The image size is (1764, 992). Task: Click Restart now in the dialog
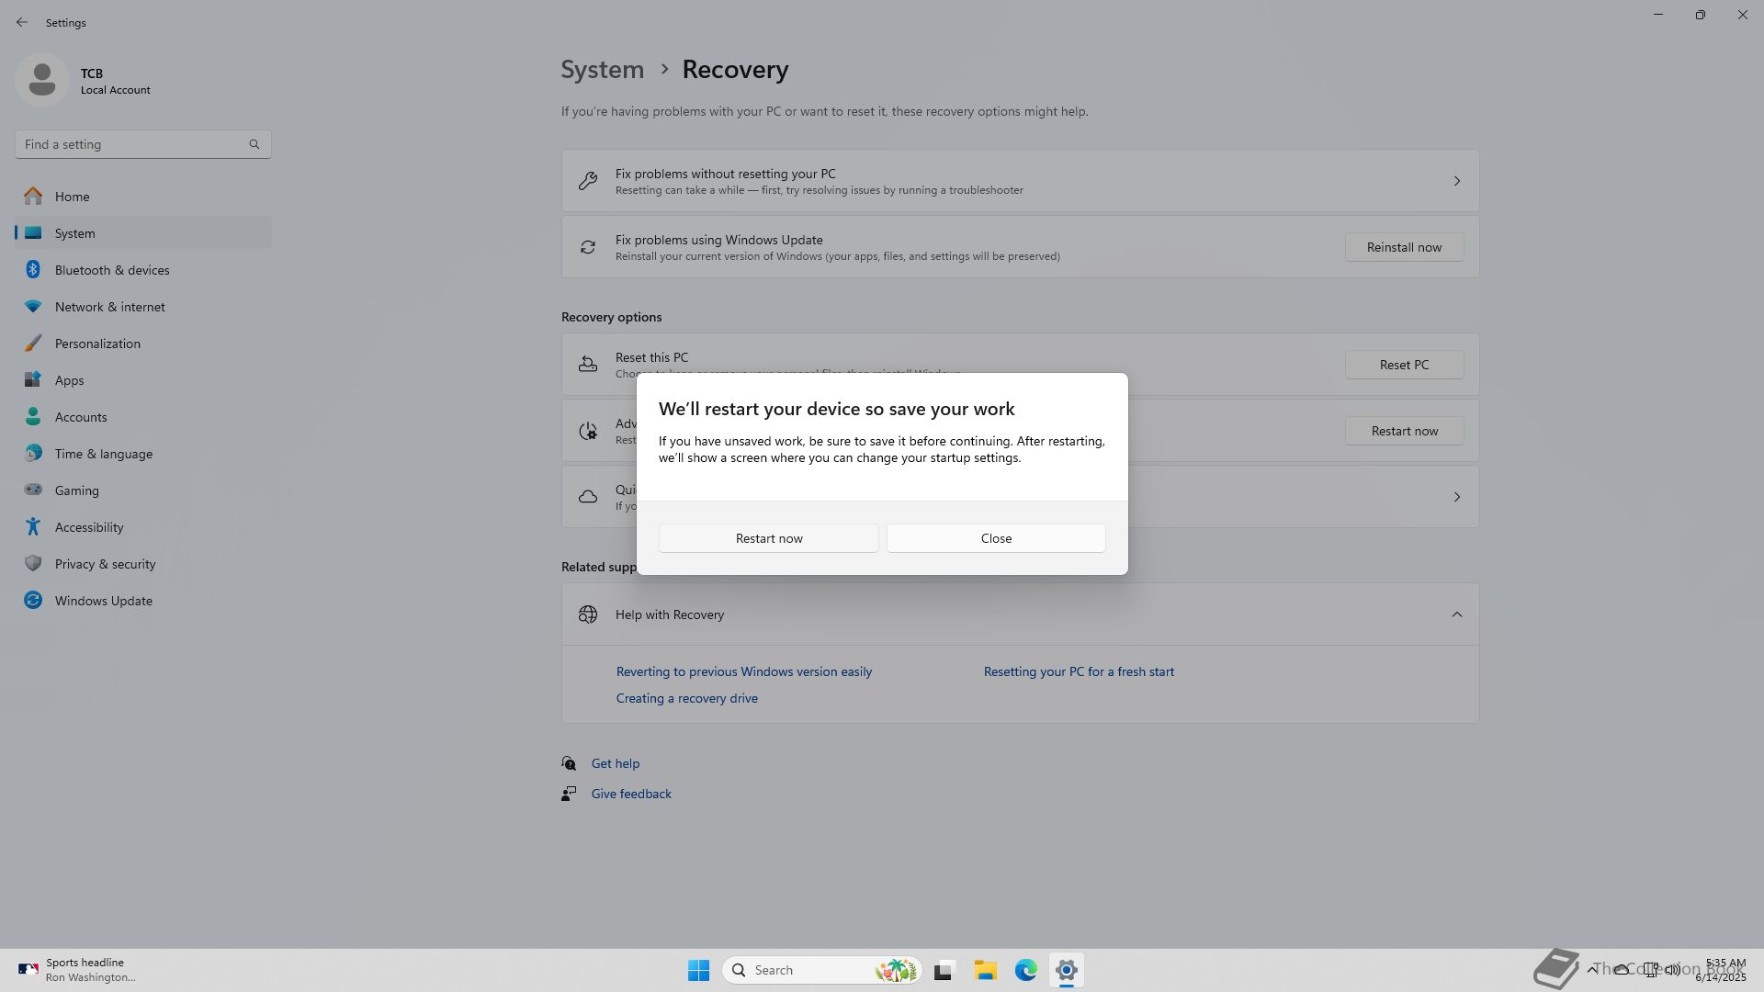click(768, 538)
